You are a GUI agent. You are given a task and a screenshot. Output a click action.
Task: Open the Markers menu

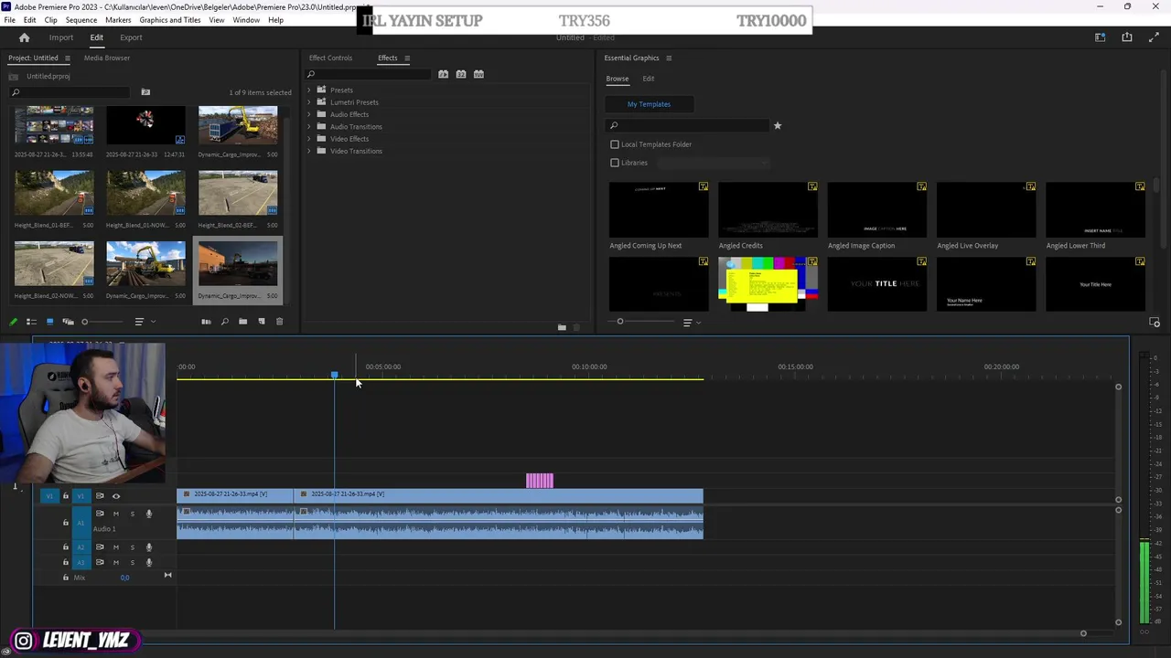coord(117,20)
